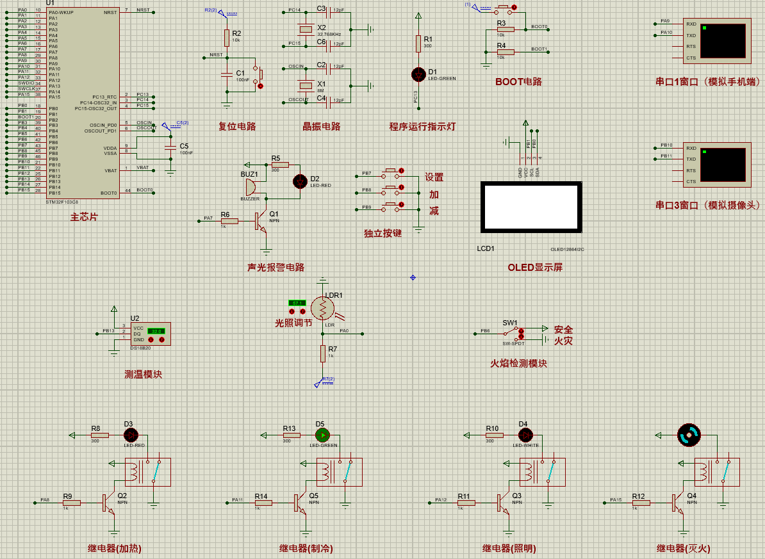Select resistor R6 on PA7
This screenshot has height=559, width=765.
[x=229, y=222]
